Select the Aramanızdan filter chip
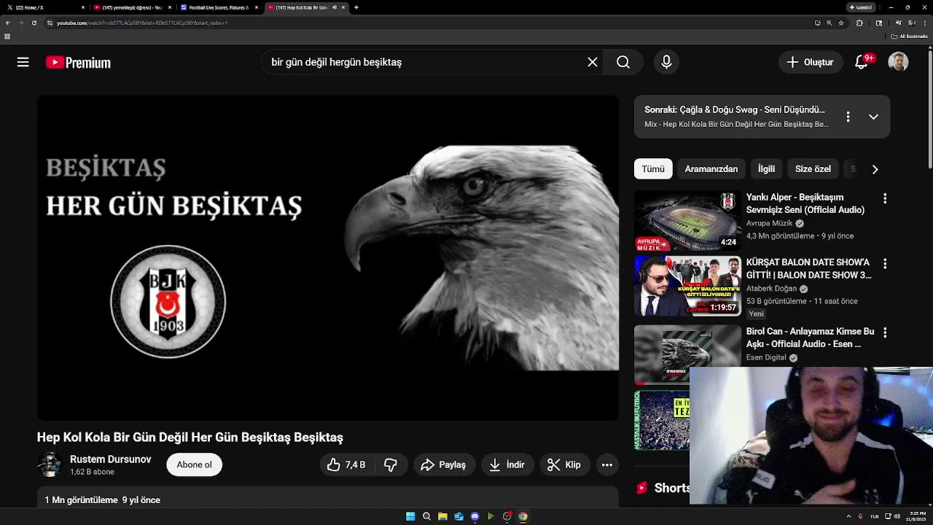Image resolution: width=933 pixels, height=525 pixels. (x=711, y=169)
